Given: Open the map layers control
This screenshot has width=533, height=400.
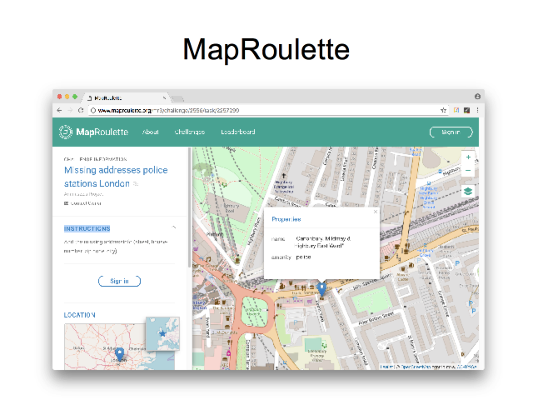Looking at the screenshot, I should (468, 191).
